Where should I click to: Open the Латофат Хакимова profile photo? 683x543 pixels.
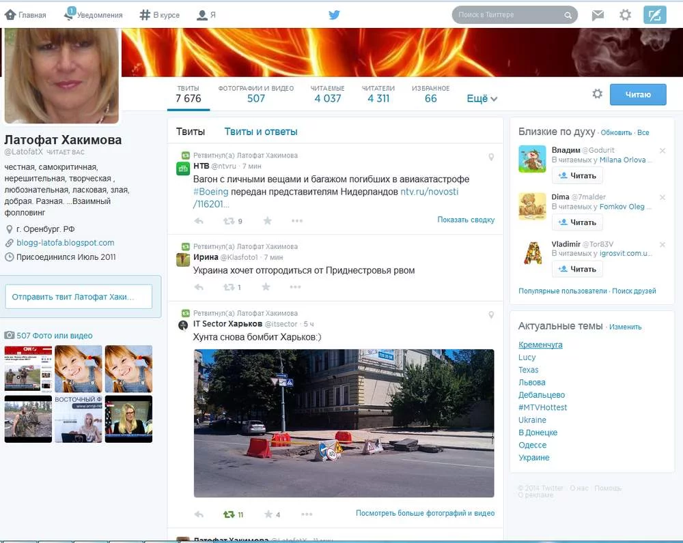click(x=61, y=76)
